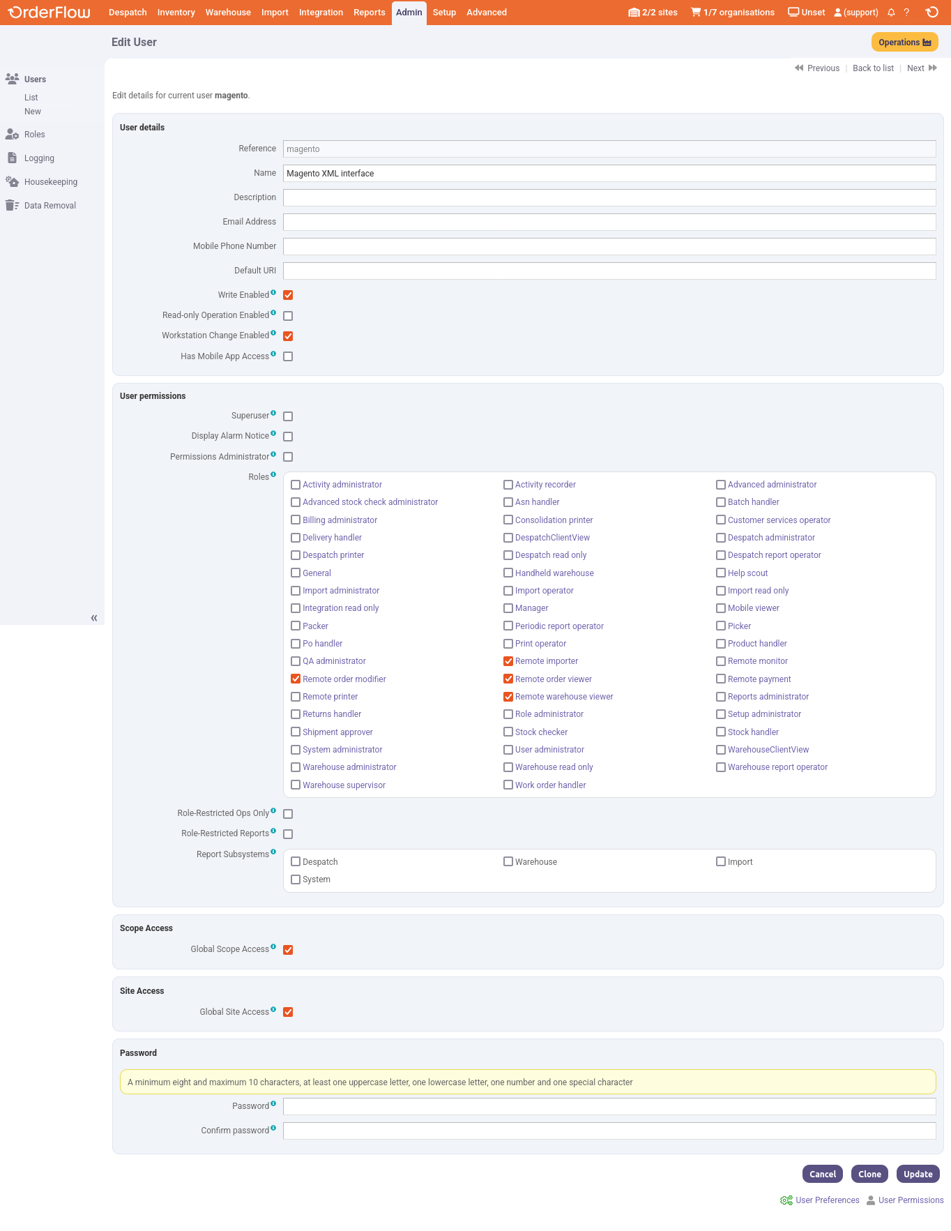Click the Default URI input field
This screenshot has width=951, height=1231.
(x=609, y=271)
